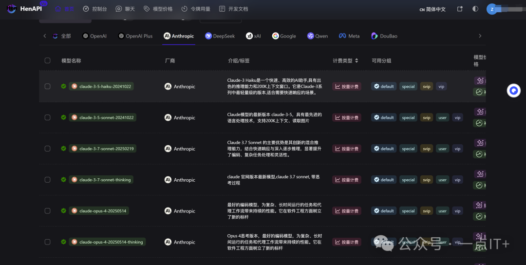
Task: Click green price icon in claude-3-7-sonnet-thinking row
Action: 479,185
